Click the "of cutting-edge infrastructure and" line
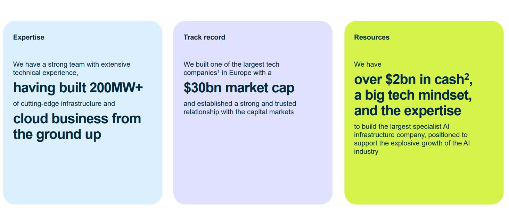Screen dimensions: 509x218 tap(64, 103)
